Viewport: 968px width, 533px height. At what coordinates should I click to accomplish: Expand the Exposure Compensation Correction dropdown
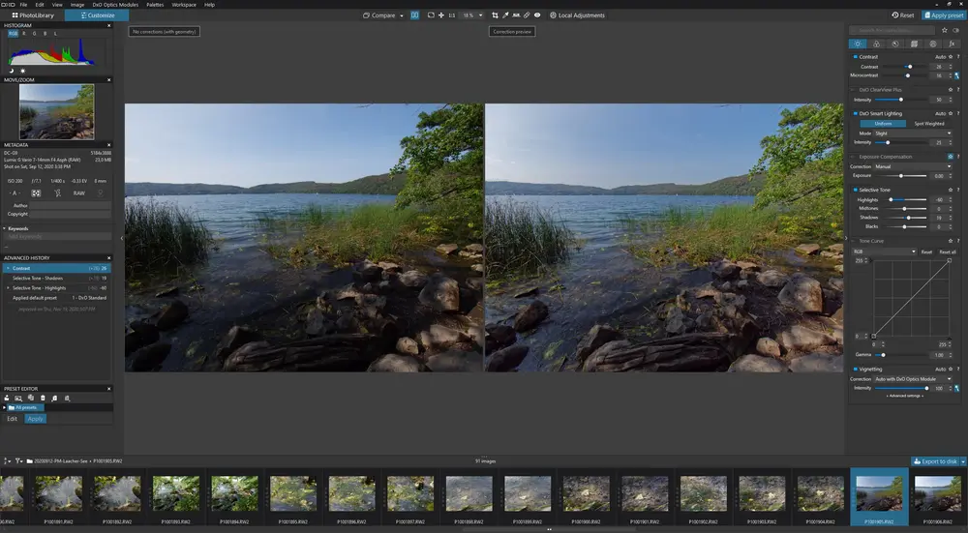tap(913, 166)
